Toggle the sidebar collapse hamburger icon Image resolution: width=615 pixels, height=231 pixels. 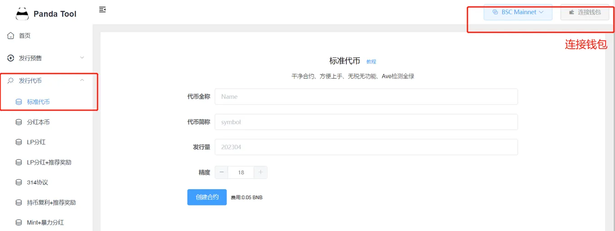coord(102,9)
